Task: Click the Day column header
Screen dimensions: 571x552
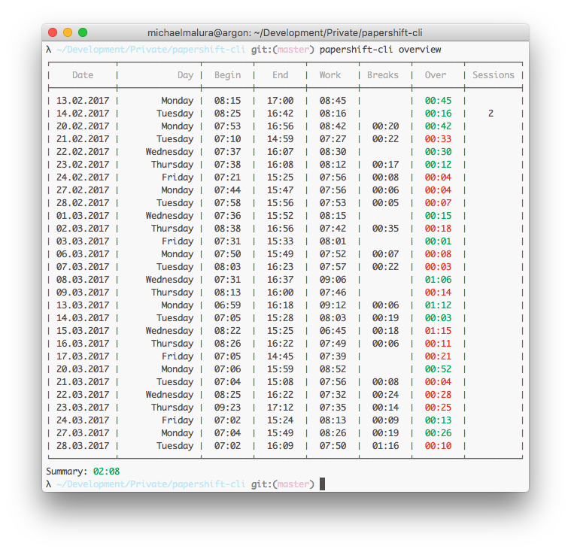Action: coord(185,75)
